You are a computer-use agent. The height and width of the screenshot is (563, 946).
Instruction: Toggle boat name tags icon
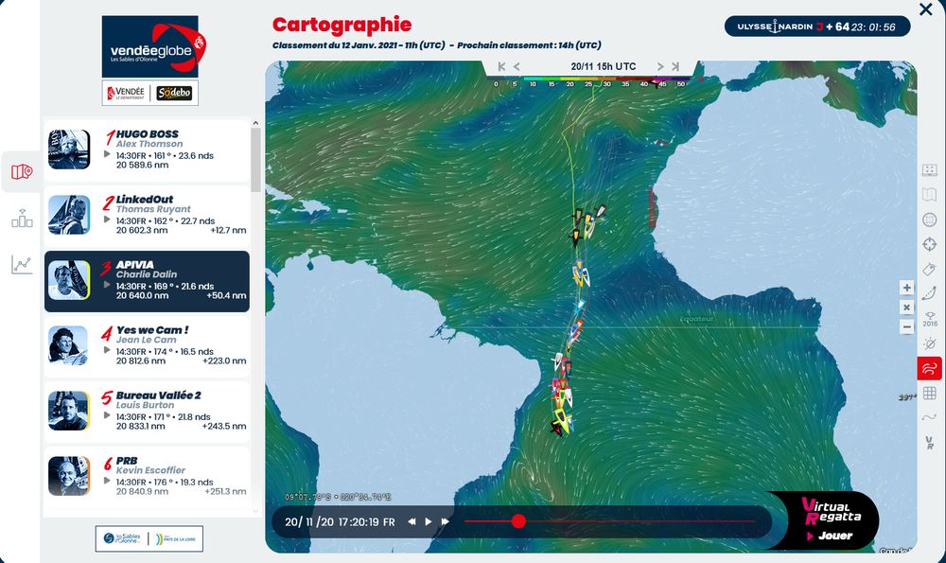[x=930, y=269]
